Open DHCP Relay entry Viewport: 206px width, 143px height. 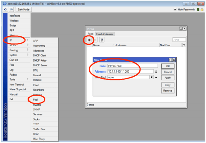(x=45, y=60)
